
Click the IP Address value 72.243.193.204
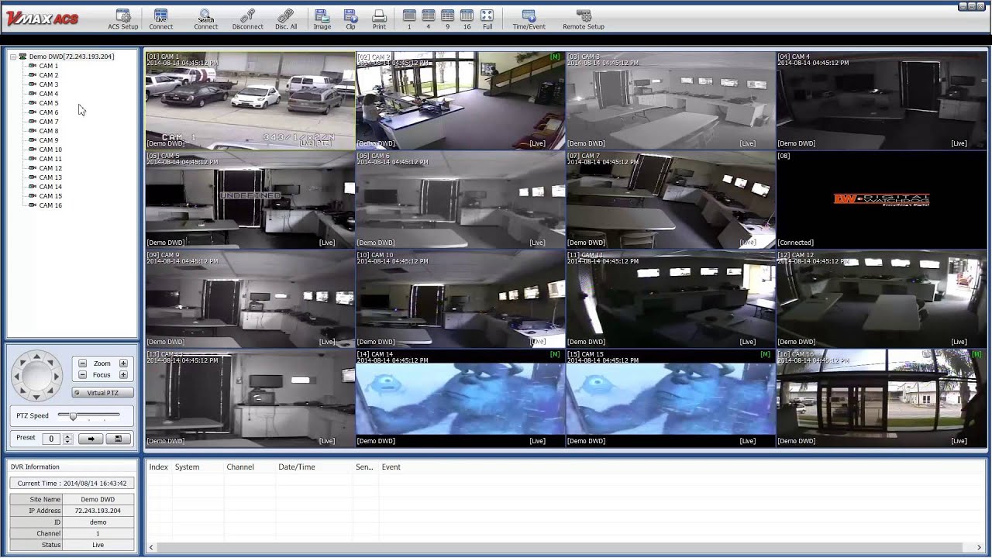[x=98, y=511]
